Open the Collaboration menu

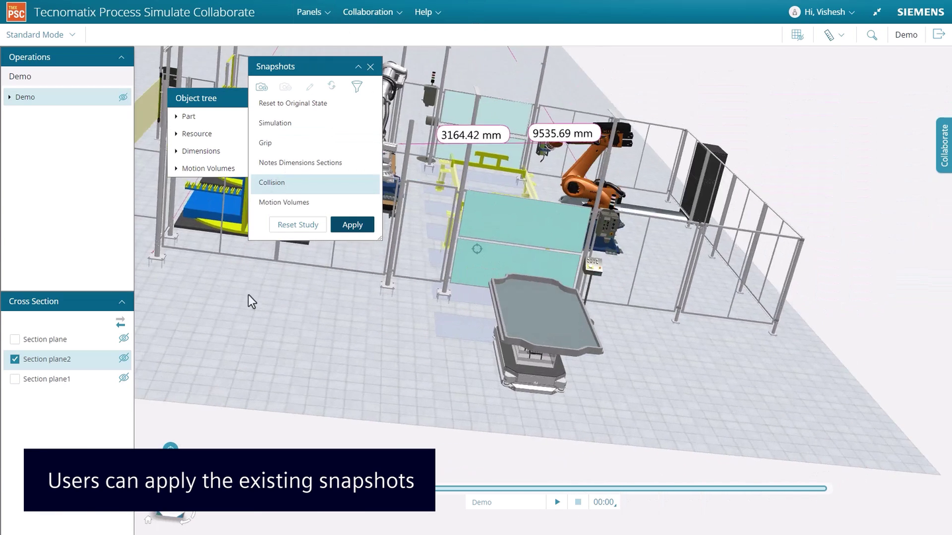[372, 12]
